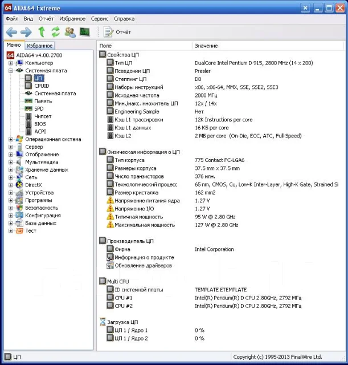Select the Чипсет icon
The height and width of the screenshot is (365, 348).
pos(28,116)
